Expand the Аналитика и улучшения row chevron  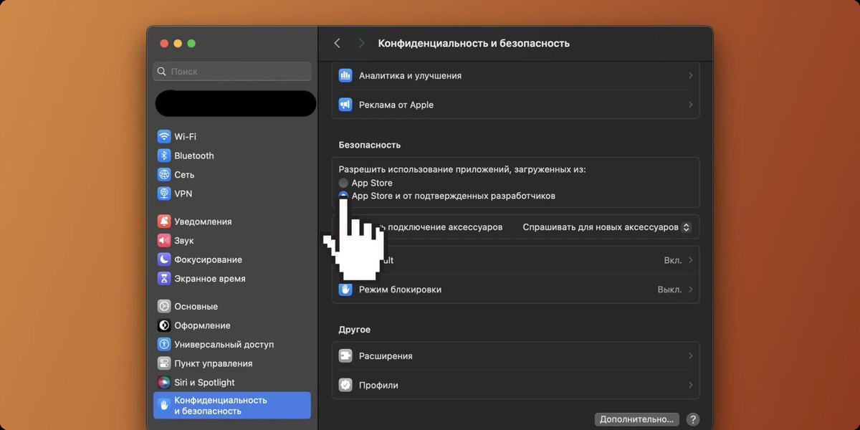pyautogui.click(x=690, y=75)
